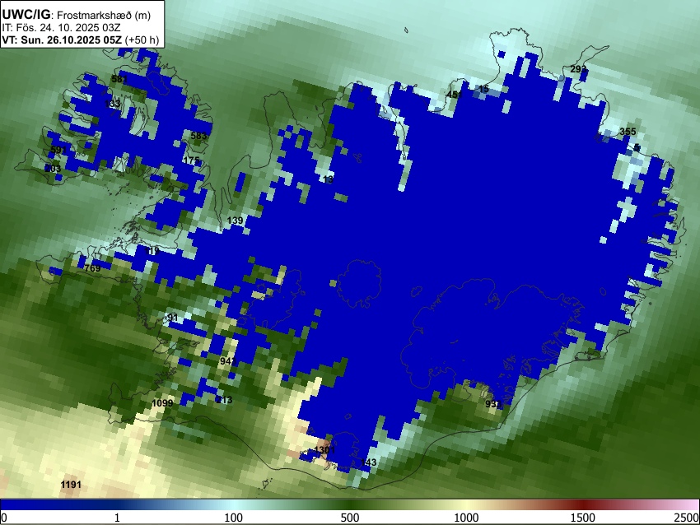Click the '355' value in the east
700x525 pixels.
point(628,132)
